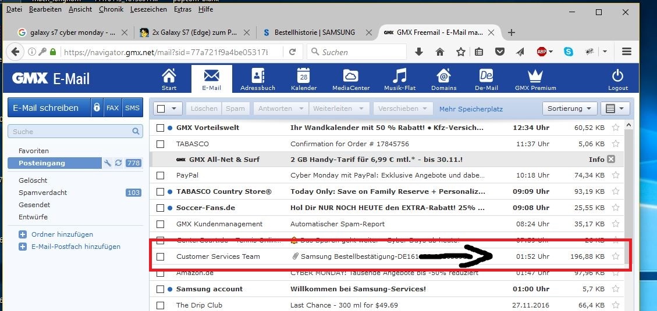Screen dimensions: 657x311
Task: Open Posteingang folder settings wrench icon
Action: 108,163
